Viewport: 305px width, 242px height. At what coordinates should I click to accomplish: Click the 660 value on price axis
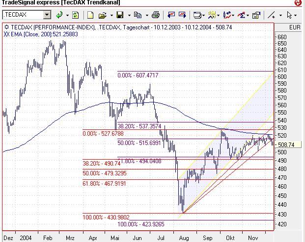coord(282,37)
